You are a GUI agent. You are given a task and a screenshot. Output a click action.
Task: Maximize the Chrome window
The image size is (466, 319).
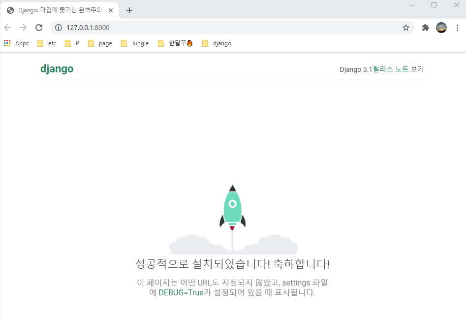pyautogui.click(x=434, y=5)
